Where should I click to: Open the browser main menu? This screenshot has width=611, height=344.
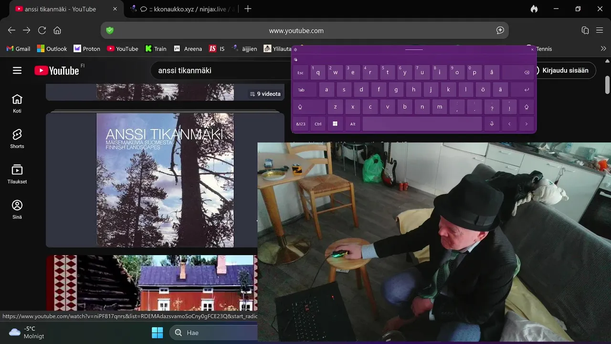(600, 30)
